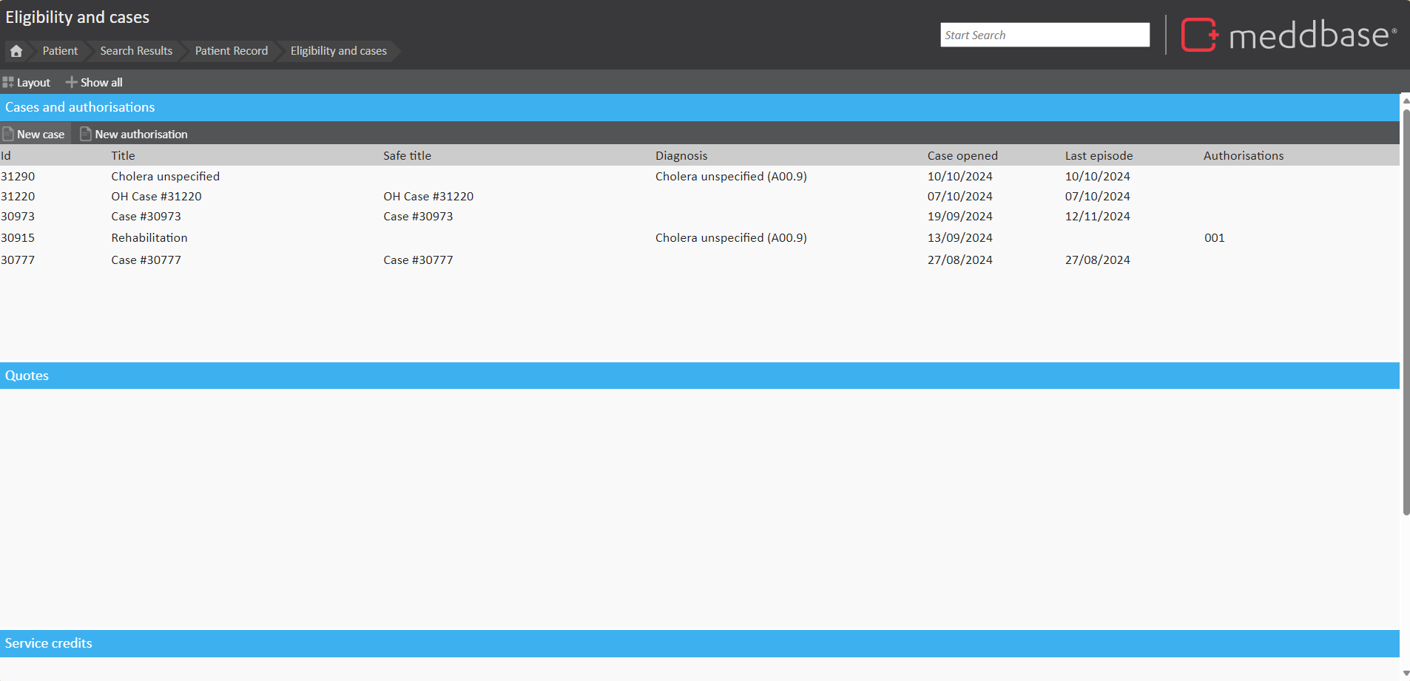The width and height of the screenshot is (1410, 681).
Task: Click the home icon in breadcrumb
Action: point(16,51)
